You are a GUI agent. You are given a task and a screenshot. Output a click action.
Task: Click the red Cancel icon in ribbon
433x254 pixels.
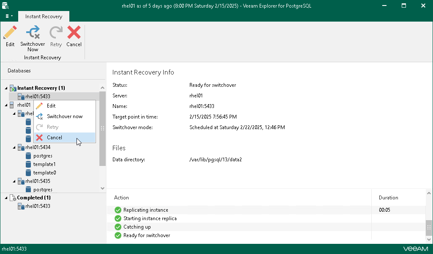(x=74, y=33)
